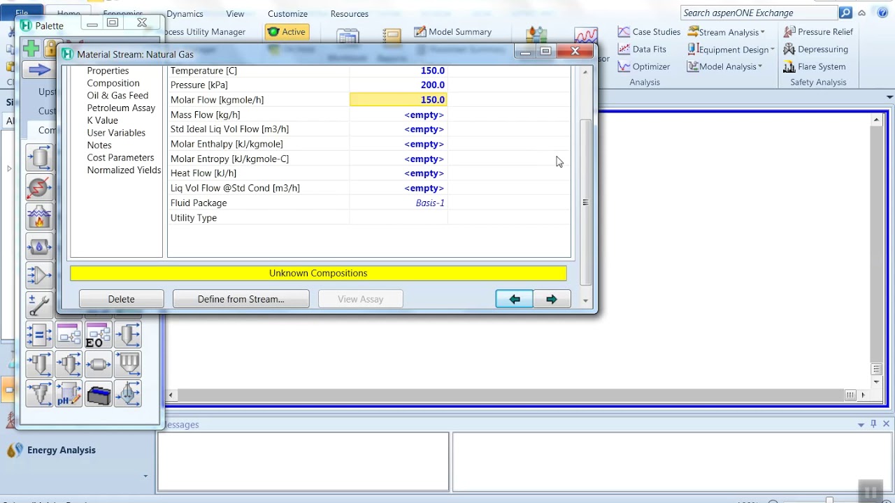Click the Pressure value 200.0 field
Screen dimensions: 895x503
tap(398, 85)
